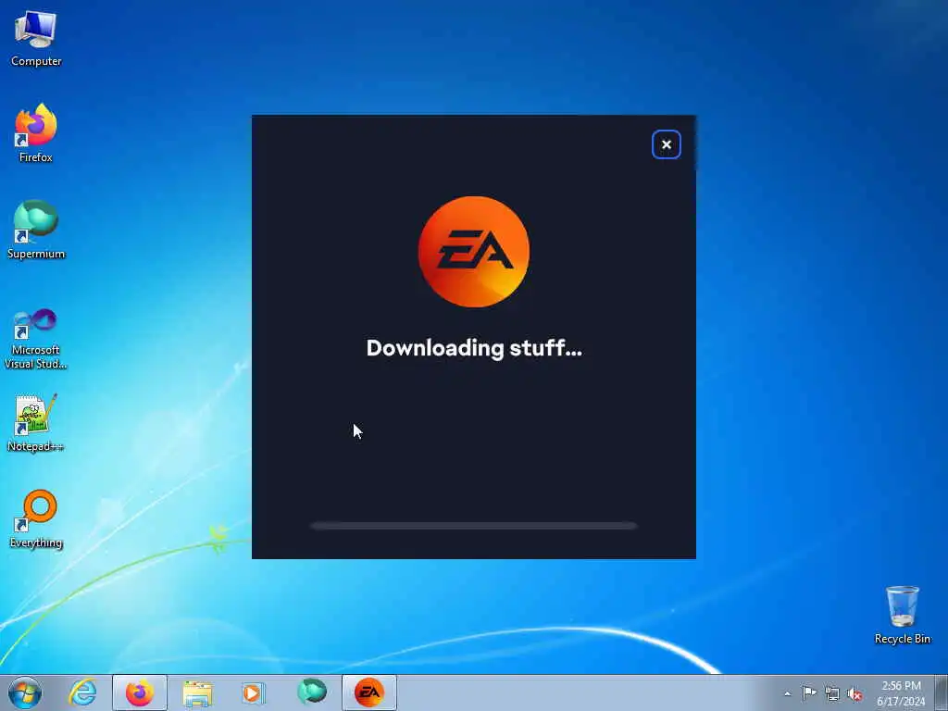Screen dimensions: 948x711
Task: Show hidden system tray icons
Action: 787,693
